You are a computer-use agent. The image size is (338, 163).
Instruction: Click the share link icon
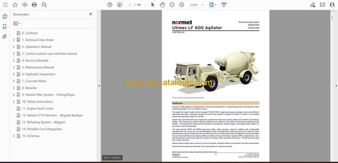click(x=312, y=5)
